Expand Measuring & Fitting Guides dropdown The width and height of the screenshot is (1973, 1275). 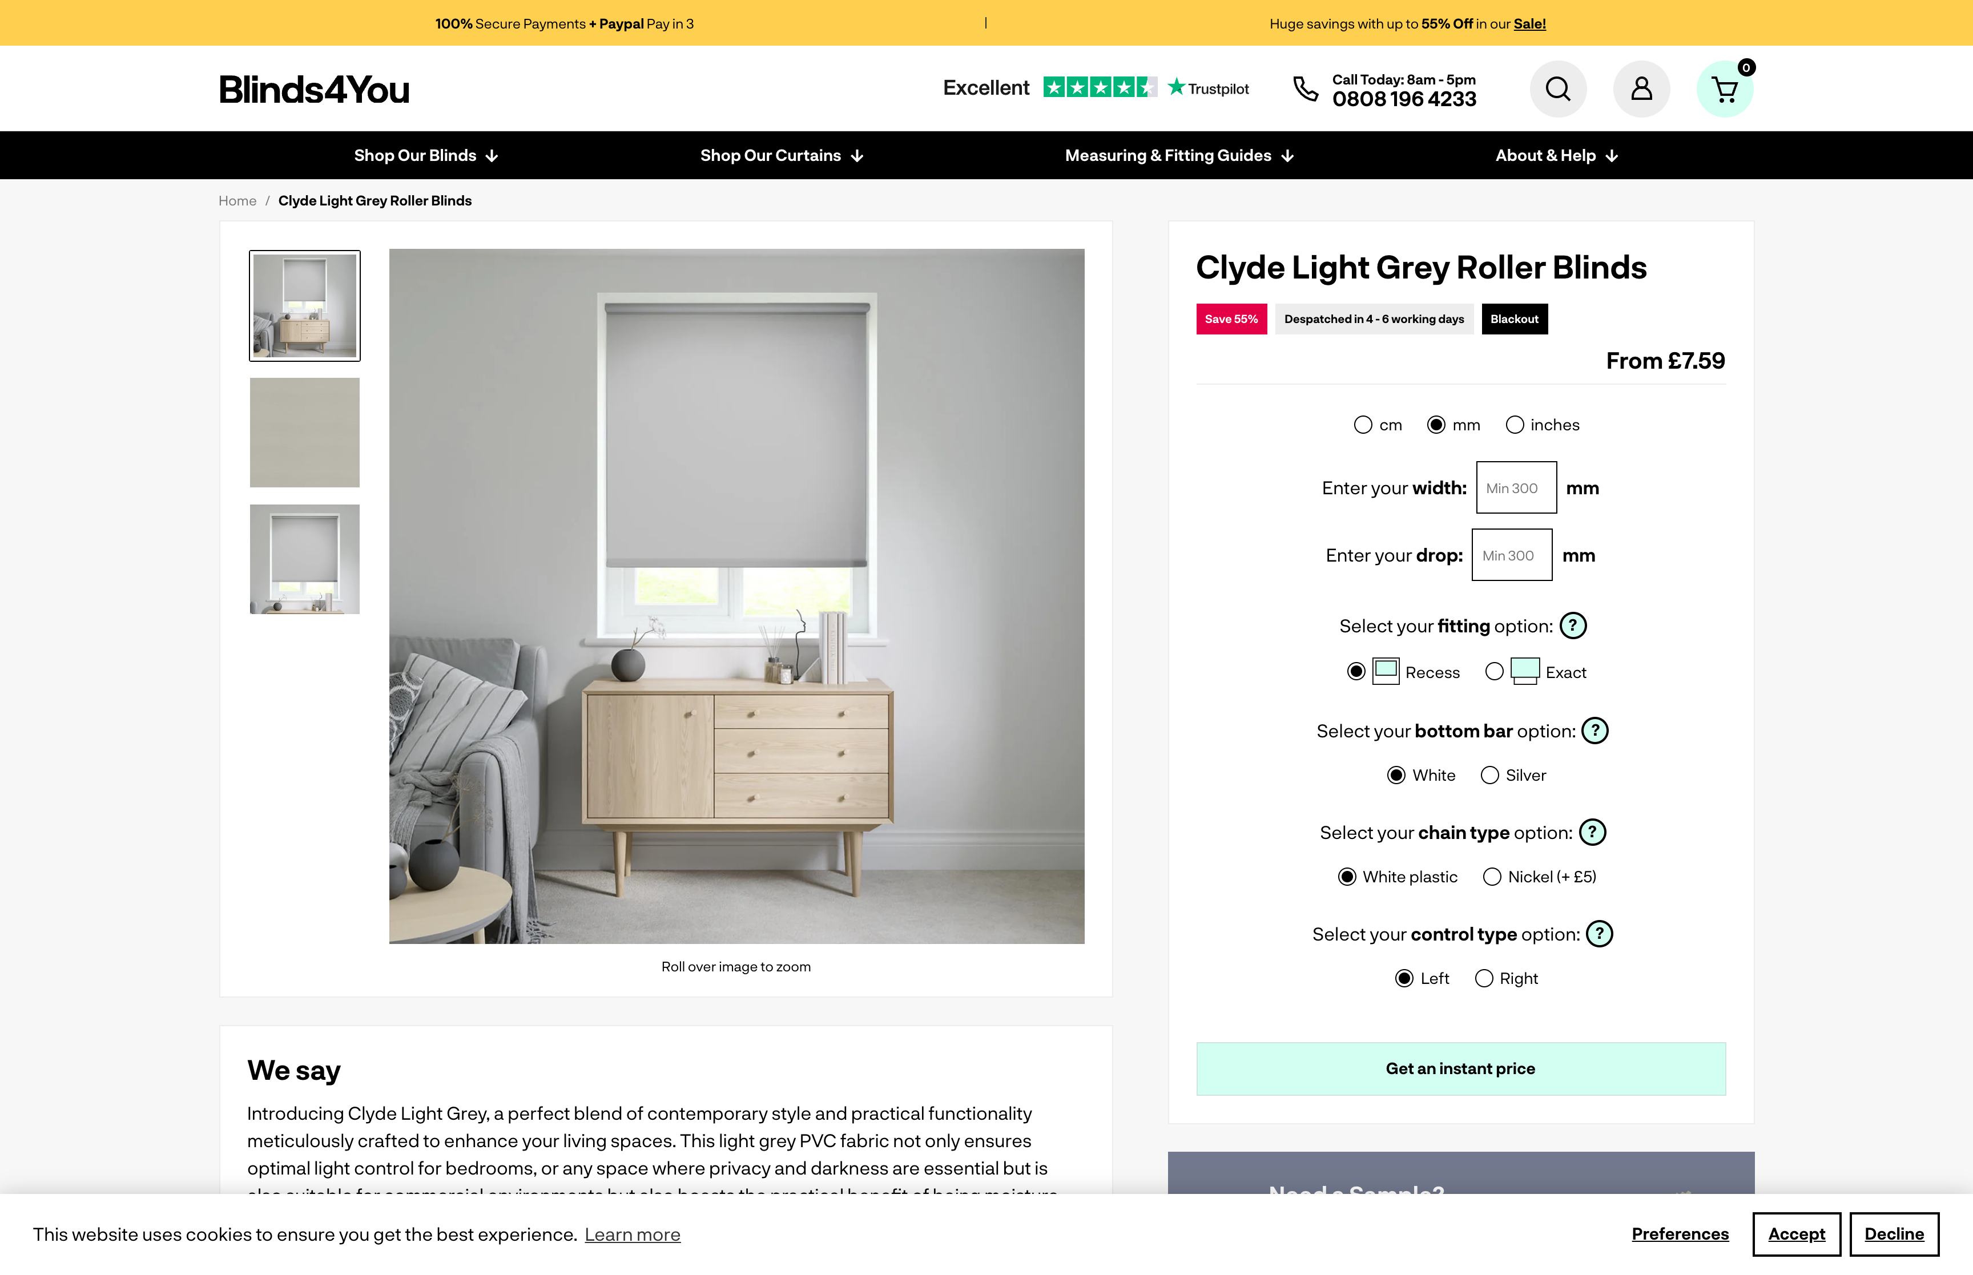click(x=1179, y=156)
